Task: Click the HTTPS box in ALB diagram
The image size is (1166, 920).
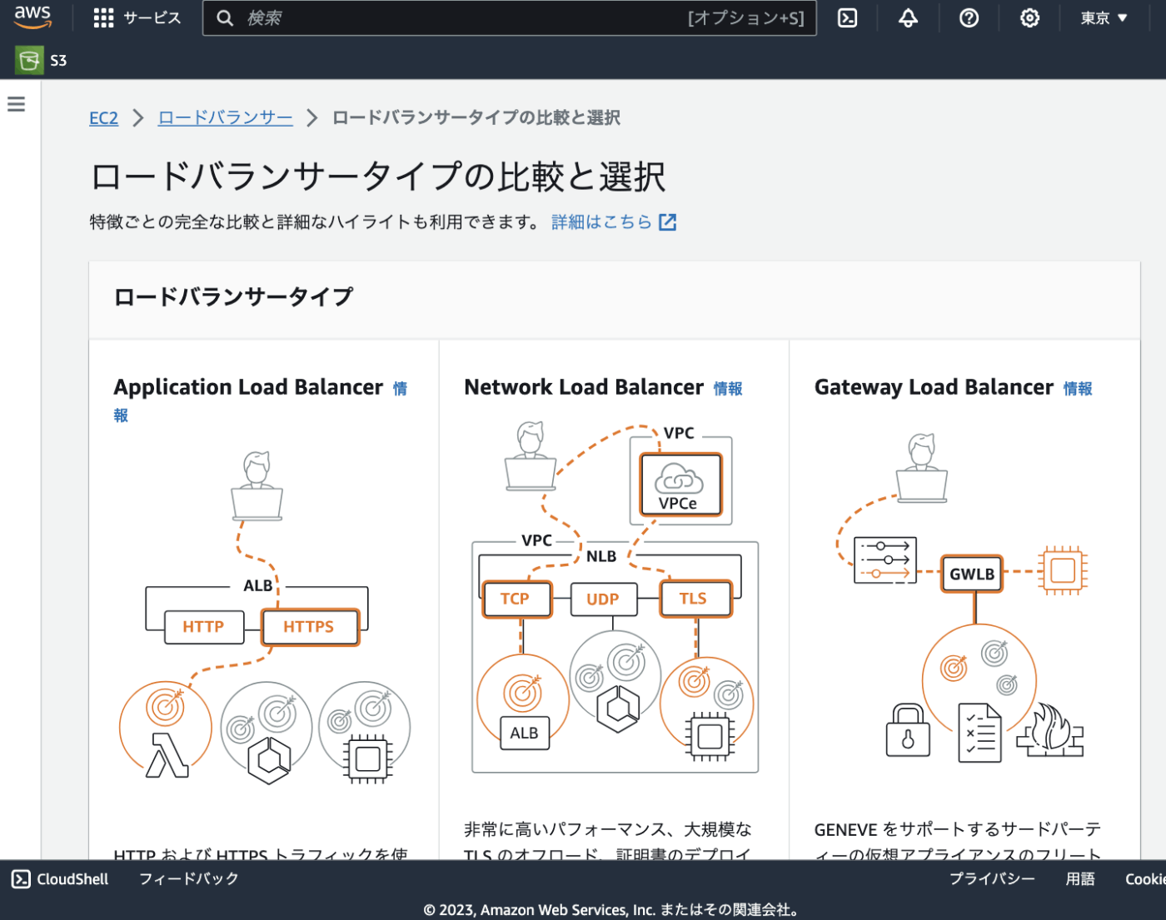Action: [x=310, y=627]
